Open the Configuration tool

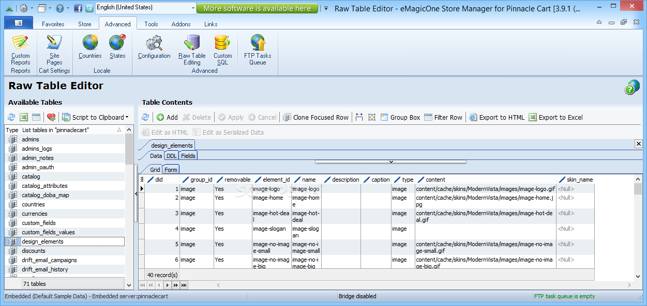(x=154, y=47)
